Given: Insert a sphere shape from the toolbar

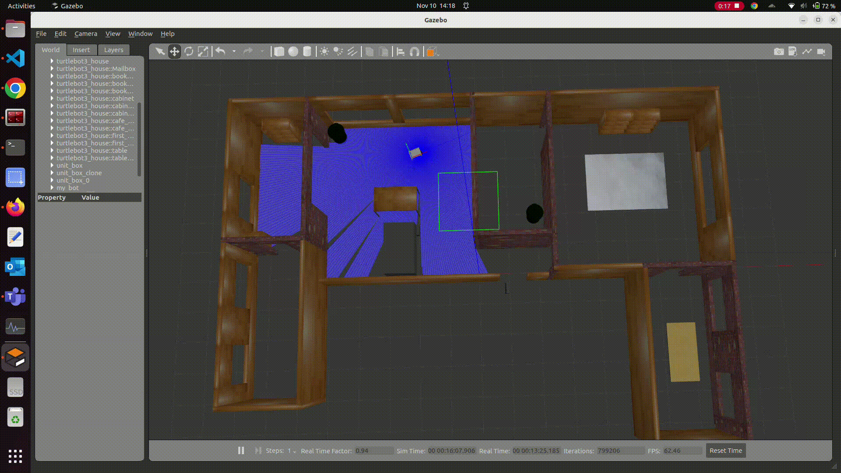Looking at the screenshot, I should click(x=293, y=52).
